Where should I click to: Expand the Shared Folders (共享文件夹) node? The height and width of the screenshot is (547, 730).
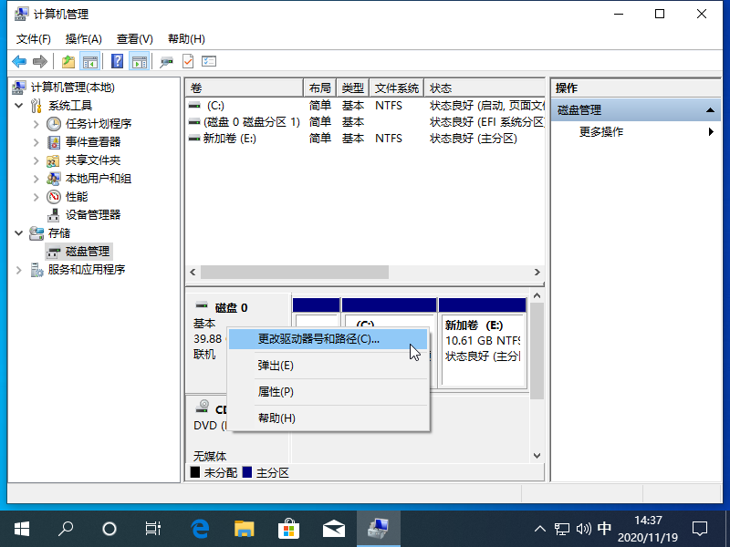36,160
